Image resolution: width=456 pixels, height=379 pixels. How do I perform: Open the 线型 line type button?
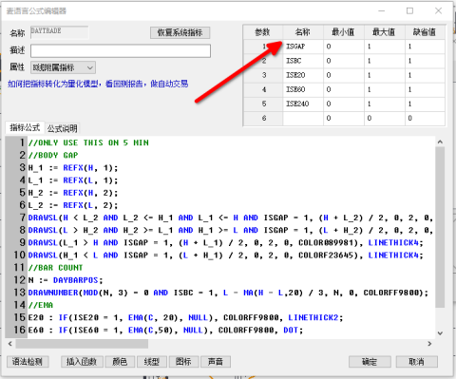pyautogui.click(x=152, y=361)
